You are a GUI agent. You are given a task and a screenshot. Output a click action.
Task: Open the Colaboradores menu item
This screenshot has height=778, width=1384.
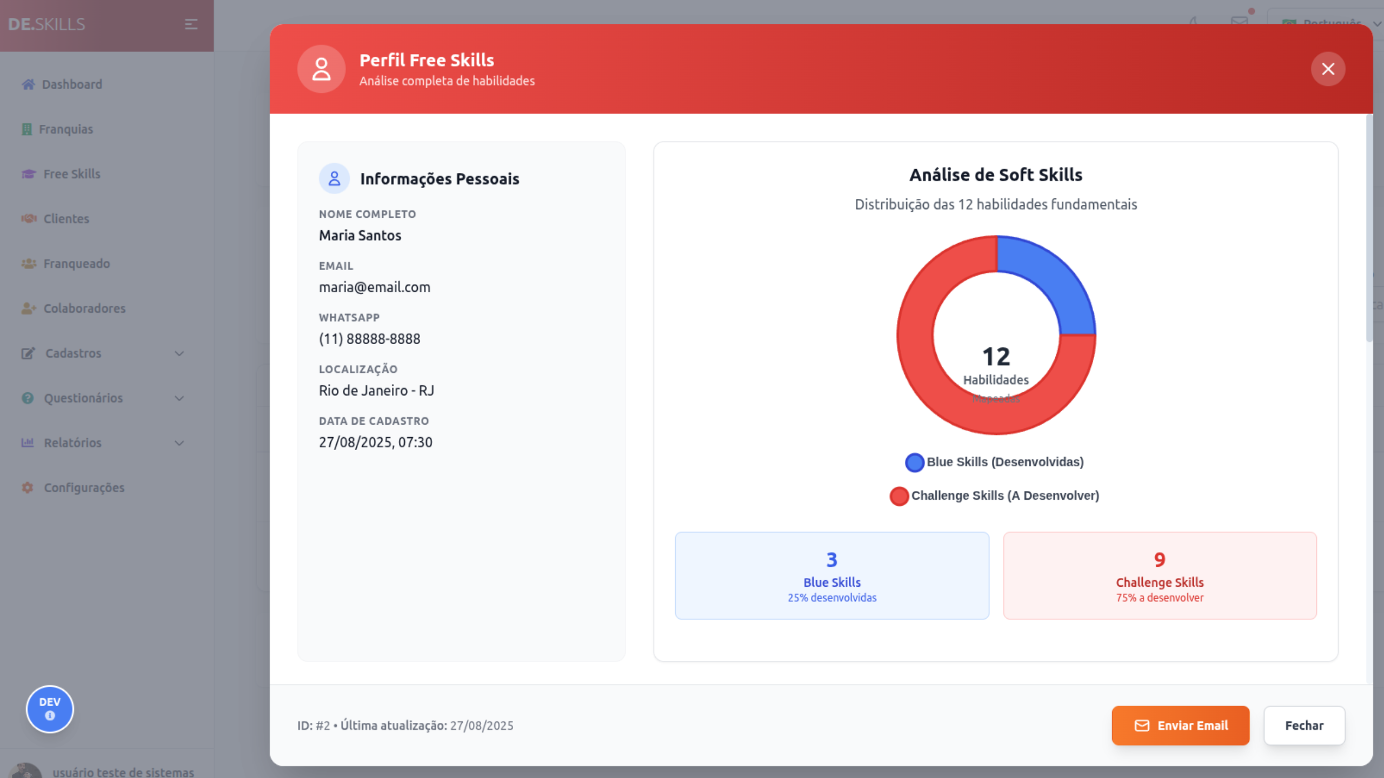click(x=84, y=308)
